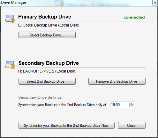Decrease sync time with down arrow
This screenshot has height=138, width=158.
[132, 106]
